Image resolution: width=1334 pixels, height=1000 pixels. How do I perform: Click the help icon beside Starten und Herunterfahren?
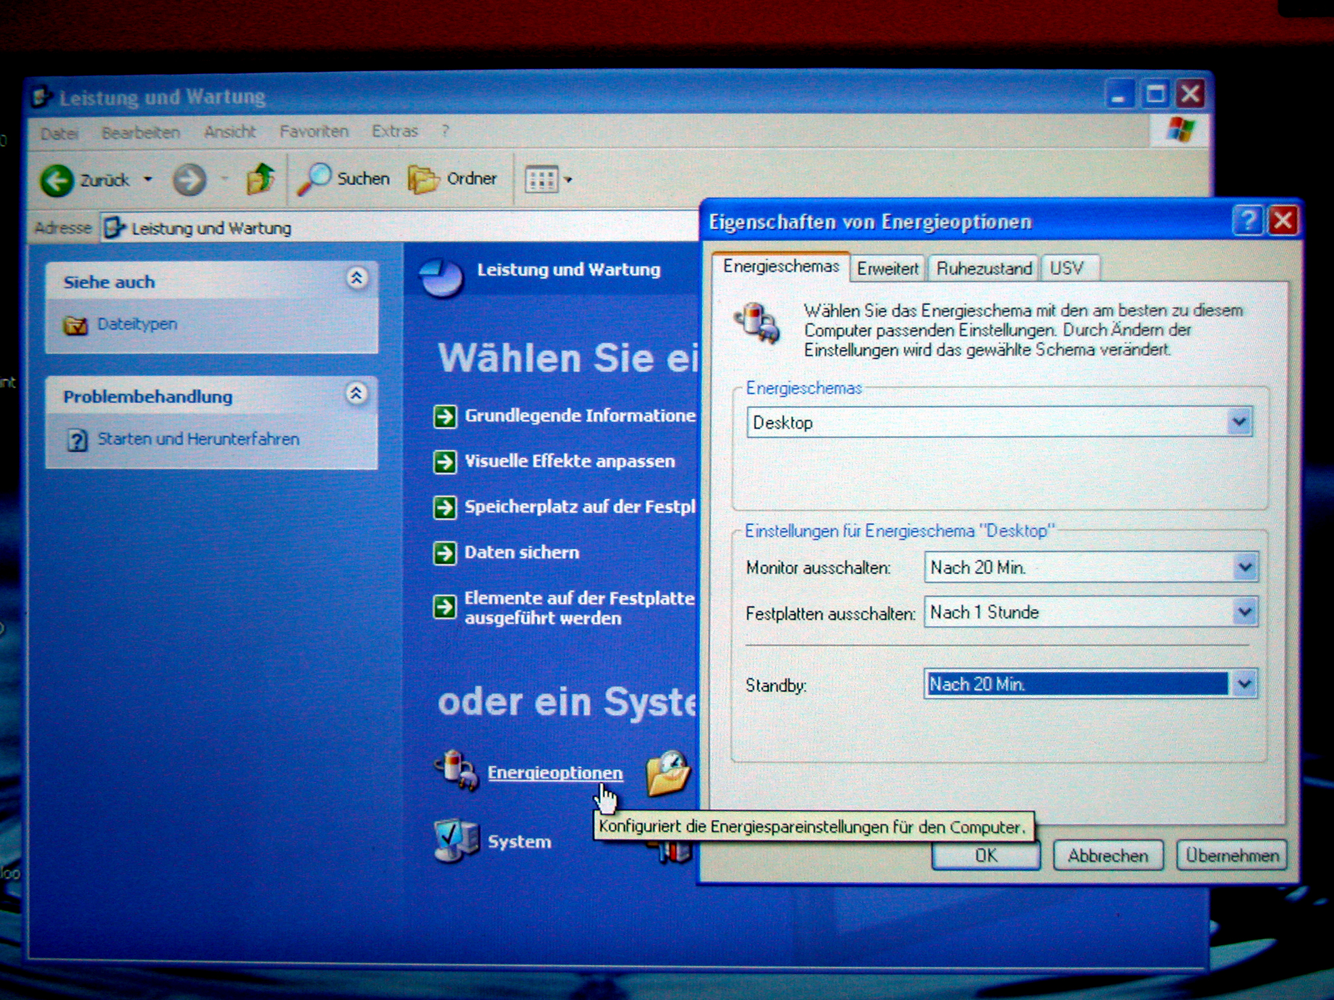pos(77,440)
